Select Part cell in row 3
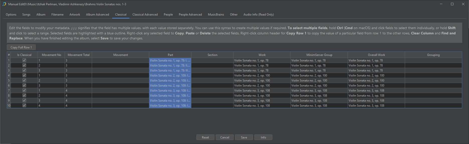Viewport: 469px width, 144px height. [170, 70]
